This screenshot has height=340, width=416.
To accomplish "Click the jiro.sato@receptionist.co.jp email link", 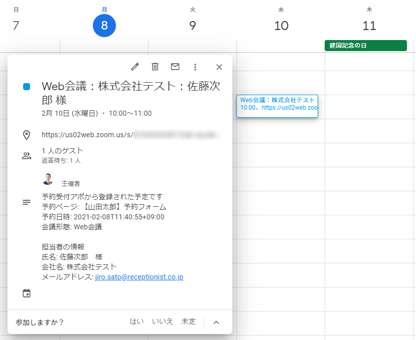I will [x=139, y=277].
